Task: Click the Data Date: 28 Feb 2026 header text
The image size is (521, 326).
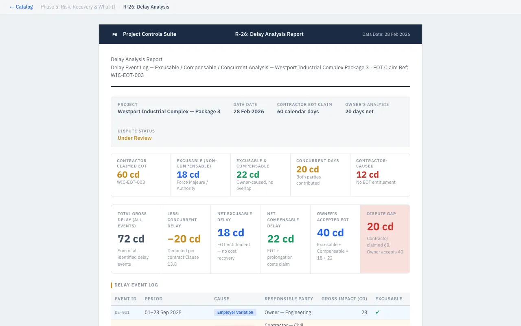Action: [x=386, y=34]
